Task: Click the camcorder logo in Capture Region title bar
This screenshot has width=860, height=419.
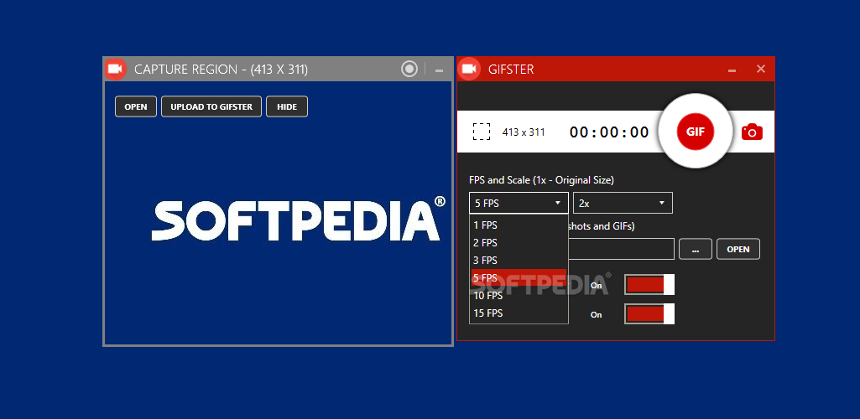Action: click(115, 69)
